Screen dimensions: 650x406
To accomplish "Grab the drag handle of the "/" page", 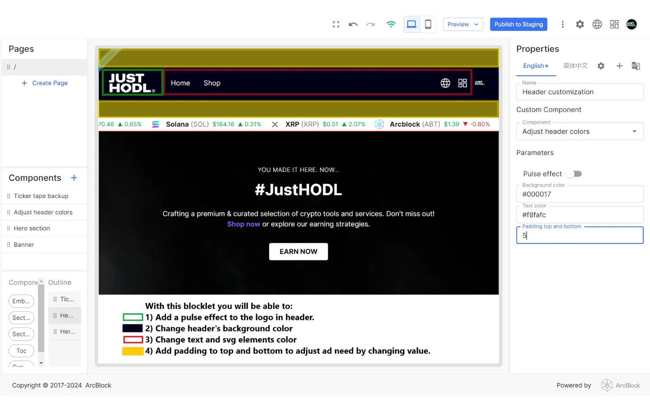I will 9,67.
